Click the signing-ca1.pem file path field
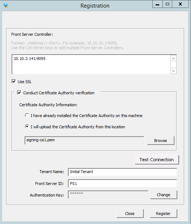This screenshot has width=191, height=224. (84, 141)
